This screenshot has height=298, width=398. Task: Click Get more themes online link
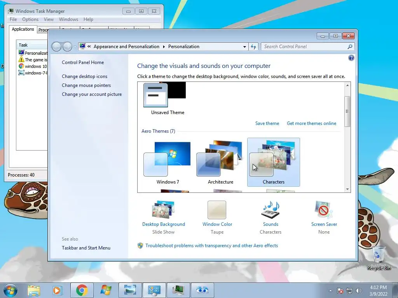(x=311, y=123)
